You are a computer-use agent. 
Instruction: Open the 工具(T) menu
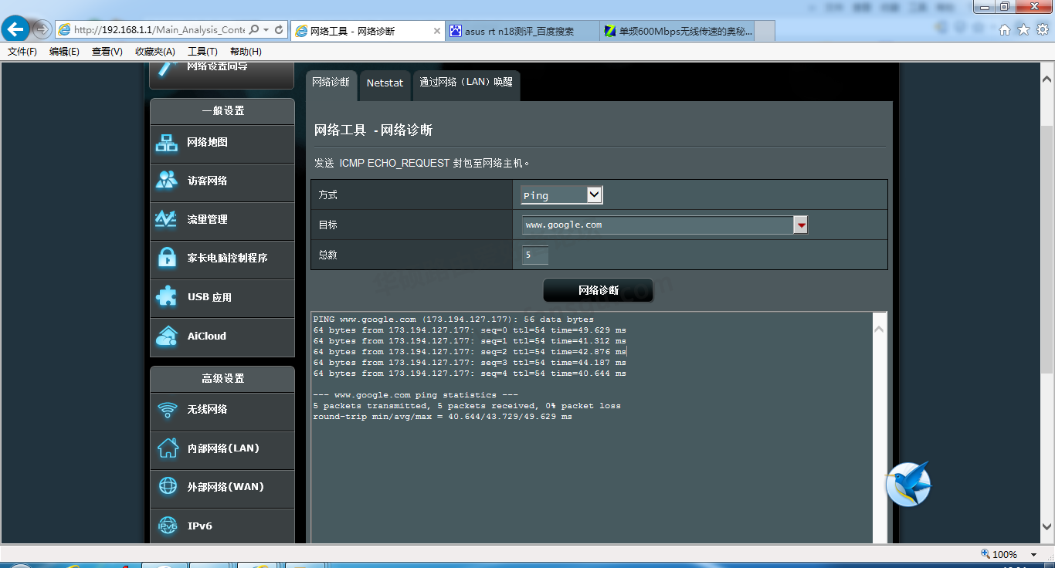point(202,52)
